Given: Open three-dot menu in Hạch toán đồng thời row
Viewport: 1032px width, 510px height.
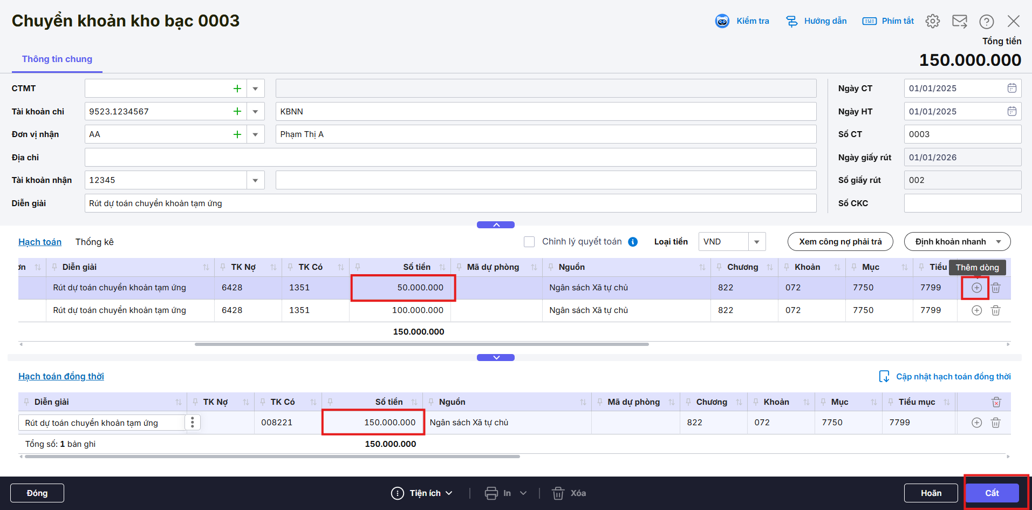Looking at the screenshot, I should [x=193, y=423].
